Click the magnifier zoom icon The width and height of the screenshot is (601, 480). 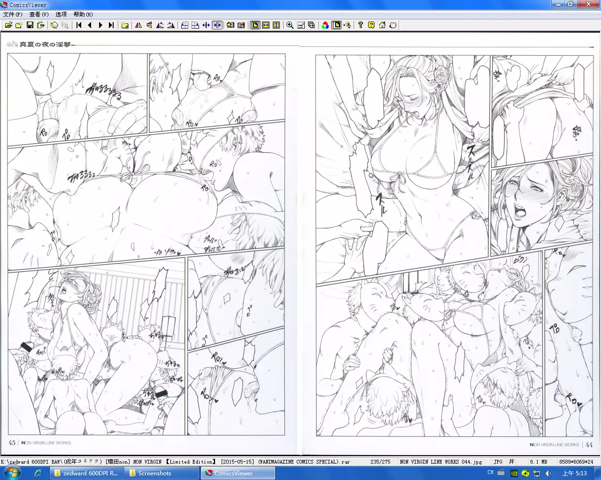[x=290, y=25]
